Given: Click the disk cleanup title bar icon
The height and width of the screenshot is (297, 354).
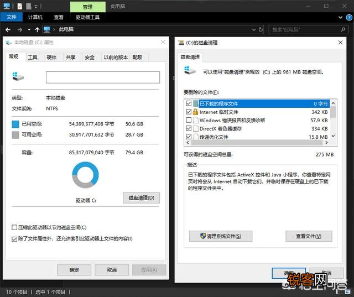Looking at the screenshot, I should (181, 43).
